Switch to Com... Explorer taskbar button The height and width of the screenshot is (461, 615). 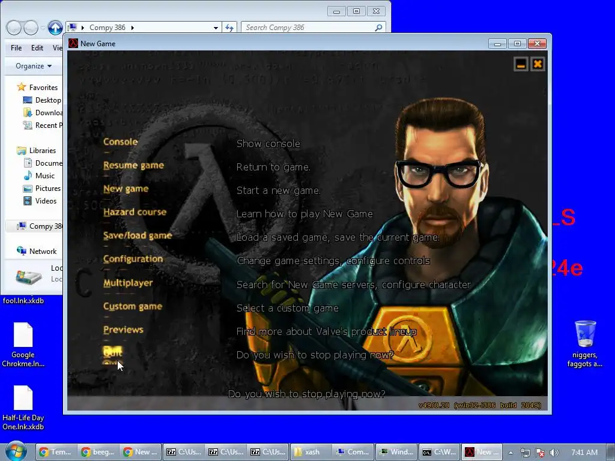point(353,452)
